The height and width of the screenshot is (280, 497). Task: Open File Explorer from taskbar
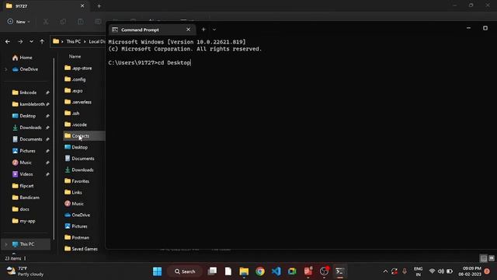coord(244,271)
